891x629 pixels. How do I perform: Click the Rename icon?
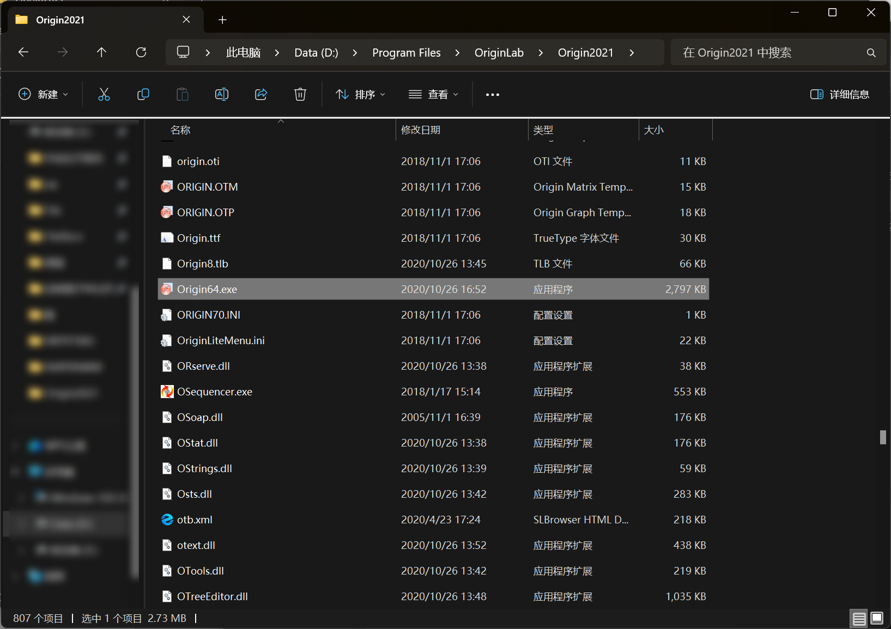(x=222, y=94)
